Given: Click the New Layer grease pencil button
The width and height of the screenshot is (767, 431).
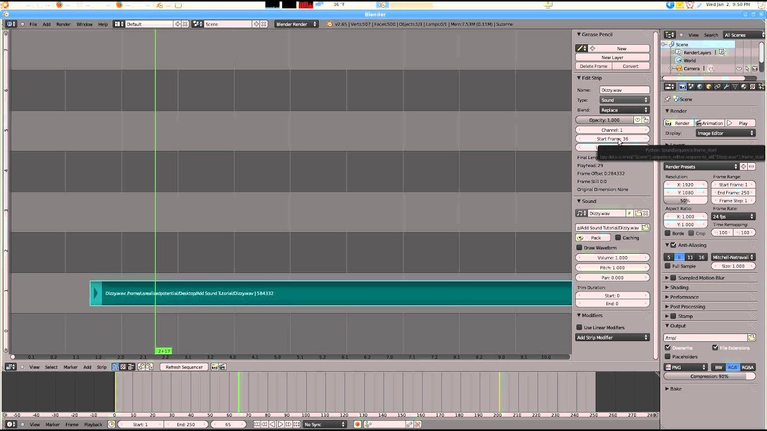Looking at the screenshot, I should pyautogui.click(x=612, y=57).
